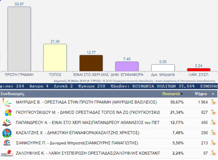Click the ΛΑΪΚΗ ΣΥΣΠΕΙΡΩΣΗ party logo icon
The height and width of the screenshot is (160, 218).
(x=7, y=153)
